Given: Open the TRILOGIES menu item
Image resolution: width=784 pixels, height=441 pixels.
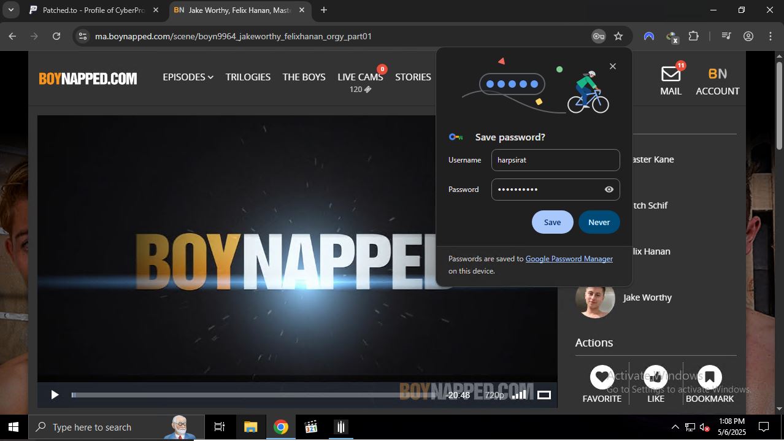Looking at the screenshot, I should [248, 77].
